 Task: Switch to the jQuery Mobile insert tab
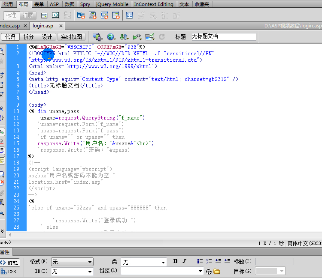click(112, 4)
